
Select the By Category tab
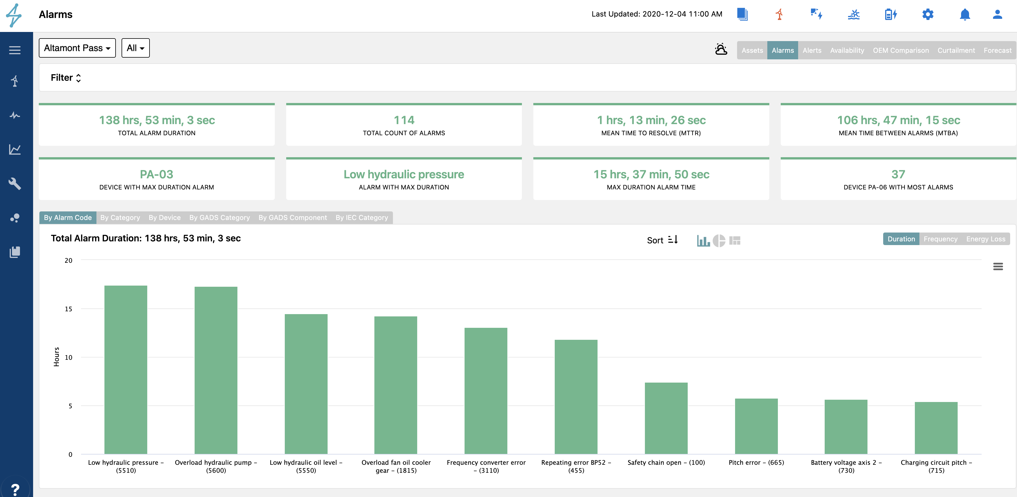click(x=120, y=217)
